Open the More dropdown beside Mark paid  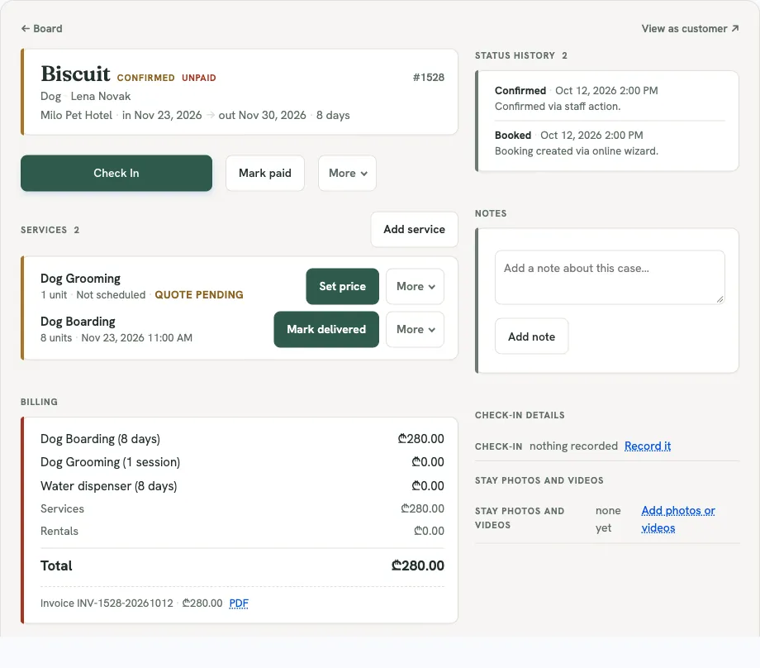click(348, 173)
